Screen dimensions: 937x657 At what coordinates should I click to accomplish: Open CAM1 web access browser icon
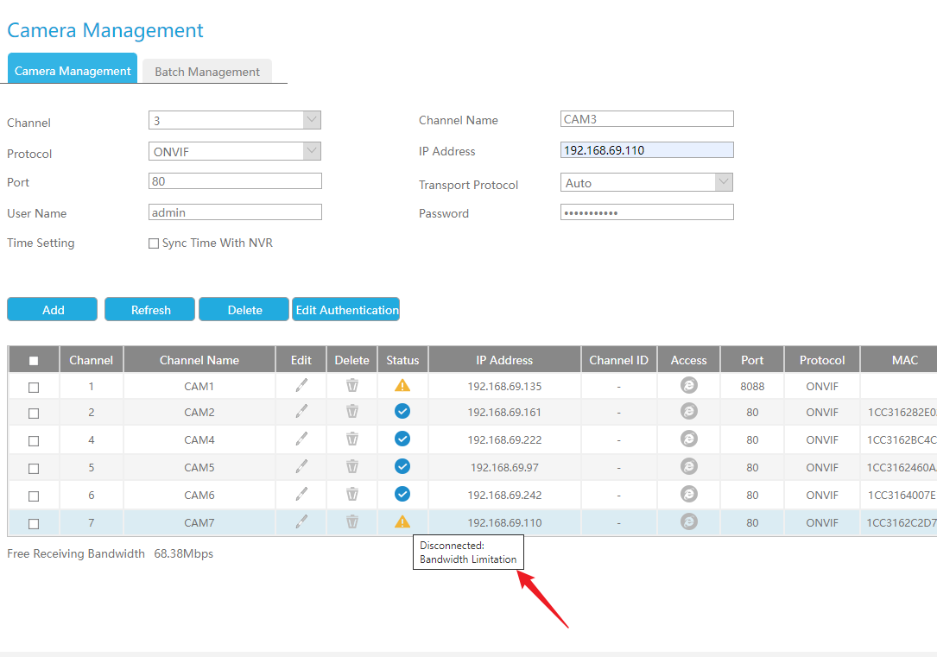[x=689, y=385]
